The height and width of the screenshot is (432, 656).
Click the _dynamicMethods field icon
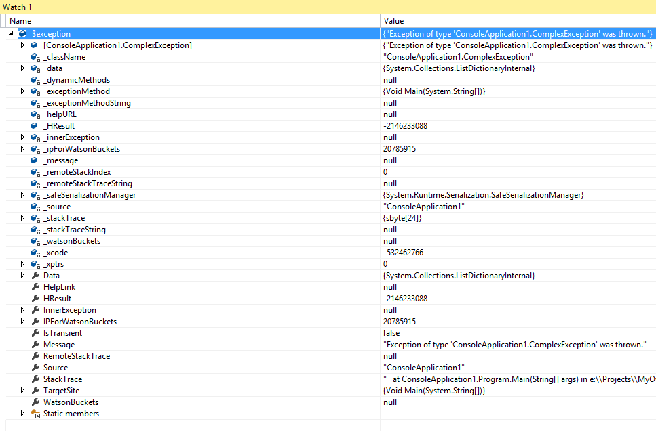(35, 80)
